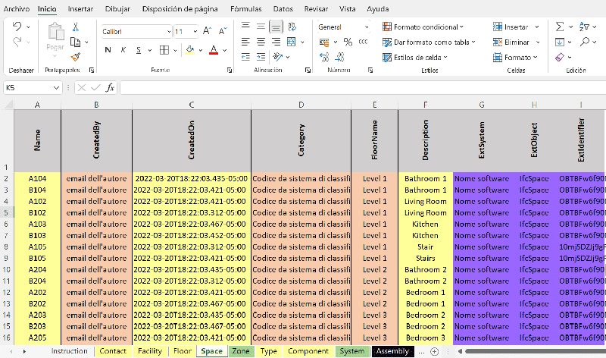Image resolution: width=606 pixels, height=358 pixels.
Task: Click the Insert Function fx icon
Action: (x=110, y=88)
